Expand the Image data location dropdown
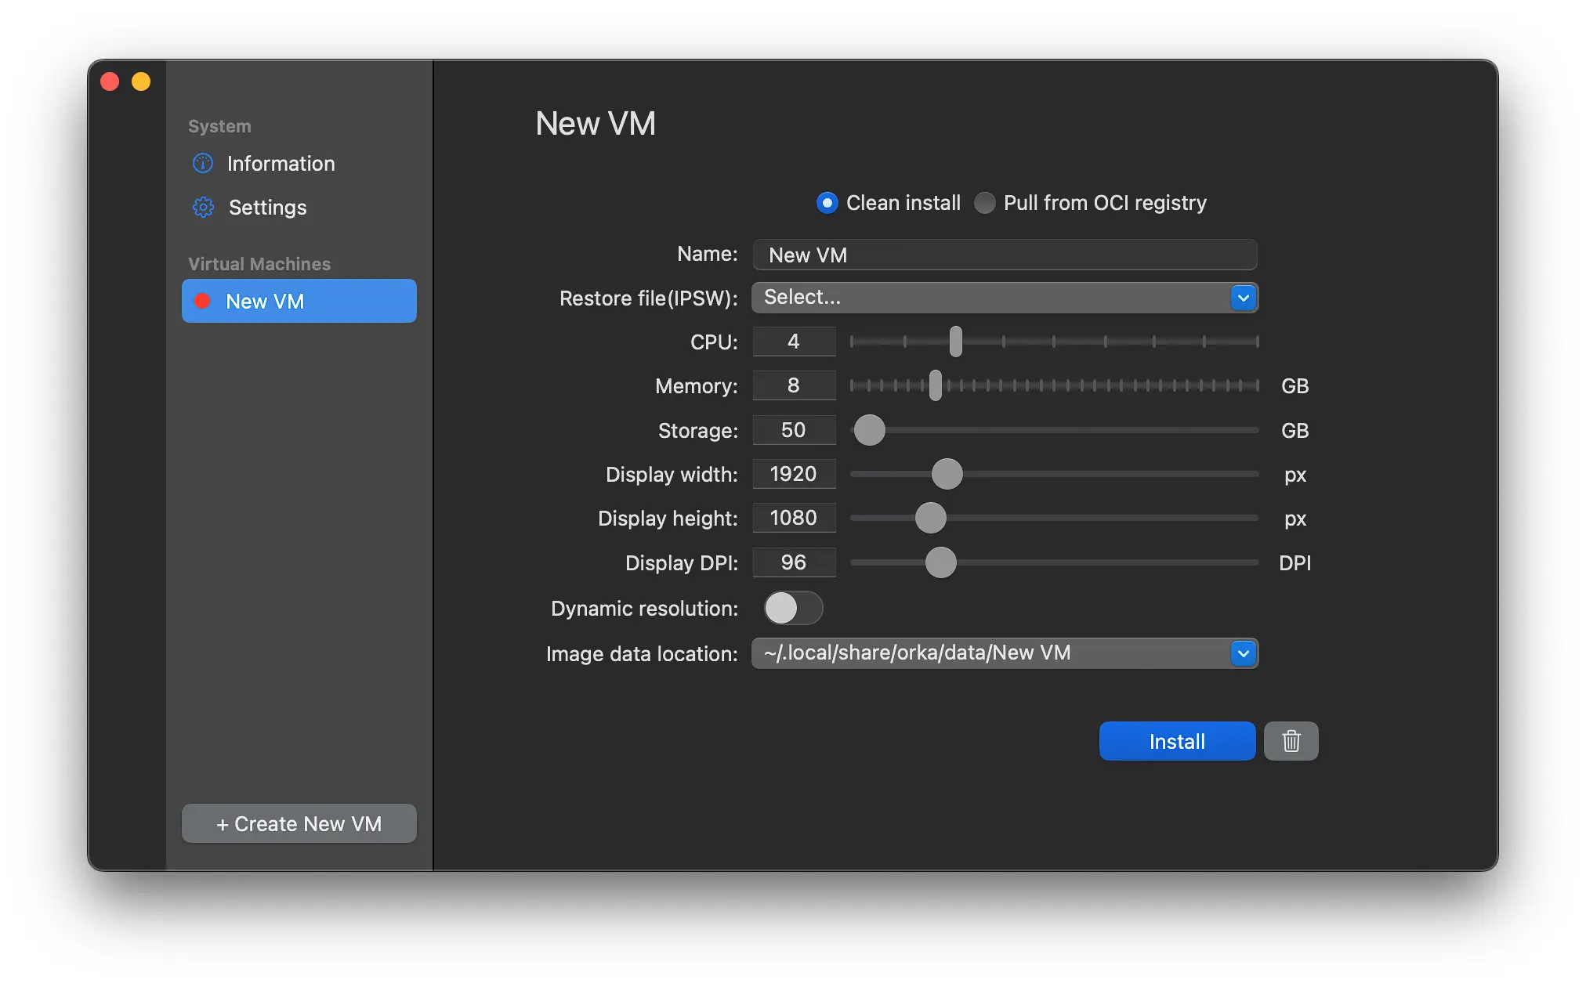Image resolution: width=1586 pixels, height=987 pixels. coord(1243,652)
